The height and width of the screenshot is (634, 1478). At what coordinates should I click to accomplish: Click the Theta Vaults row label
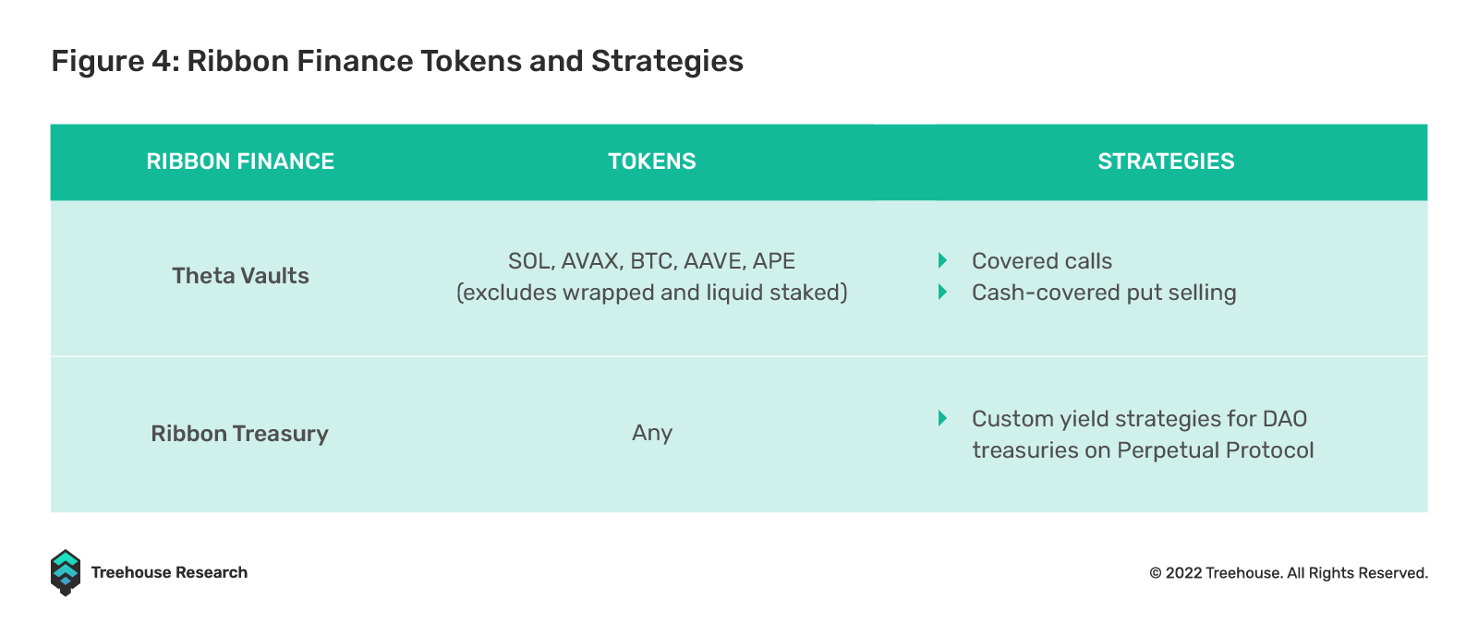click(240, 276)
